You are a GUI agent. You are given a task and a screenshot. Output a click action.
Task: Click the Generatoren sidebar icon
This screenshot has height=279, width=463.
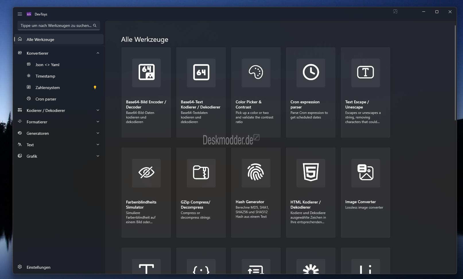(x=20, y=133)
